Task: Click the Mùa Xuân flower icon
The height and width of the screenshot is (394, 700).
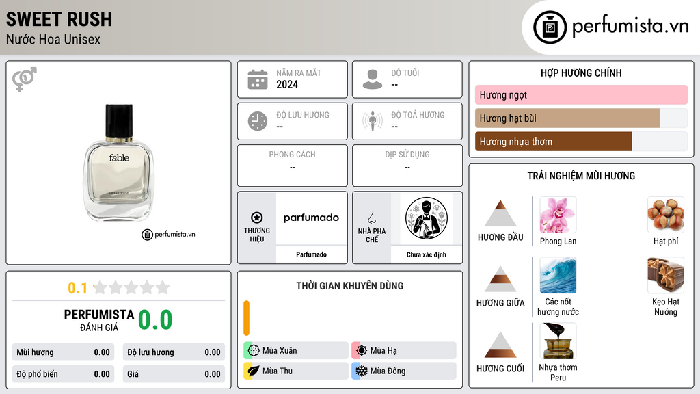Action: tap(254, 351)
